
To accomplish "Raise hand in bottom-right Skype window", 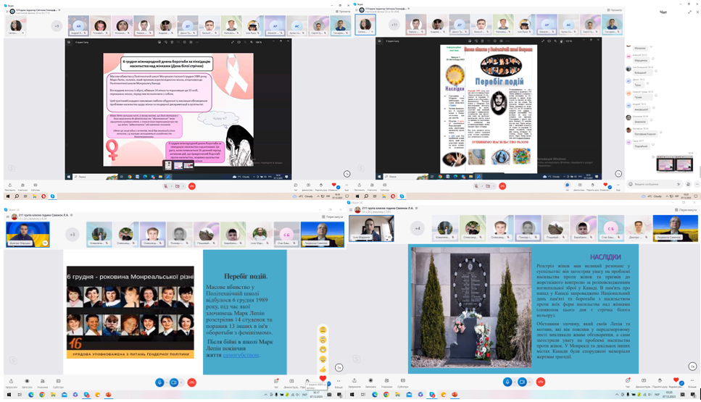I will point(660,382).
